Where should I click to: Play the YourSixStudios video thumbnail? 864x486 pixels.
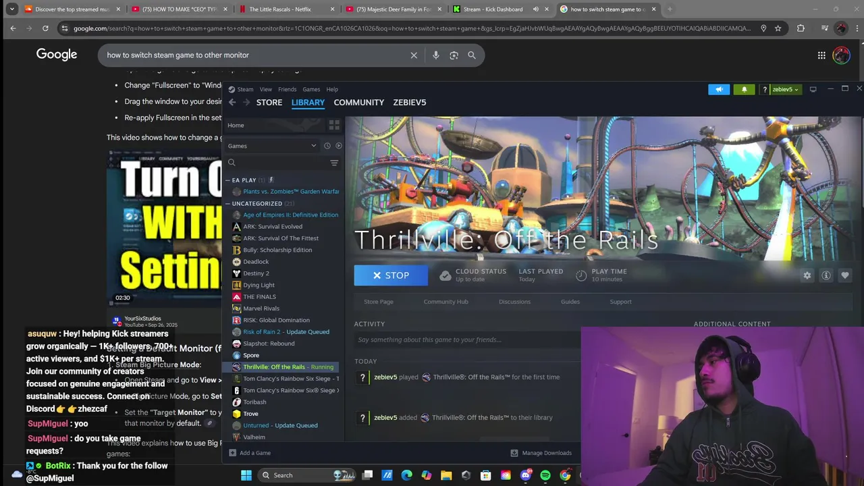165,227
